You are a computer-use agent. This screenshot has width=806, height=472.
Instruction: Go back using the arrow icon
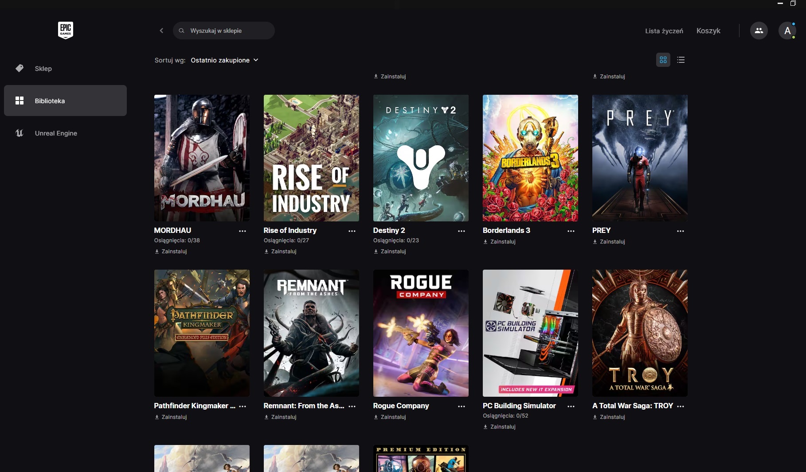(x=161, y=31)
